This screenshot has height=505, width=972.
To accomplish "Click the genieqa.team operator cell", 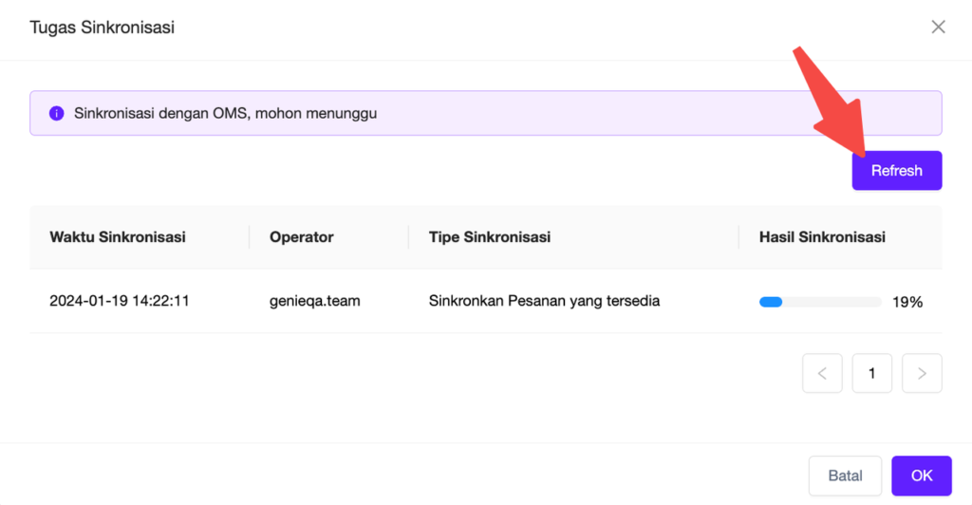I will click(314, 301).
